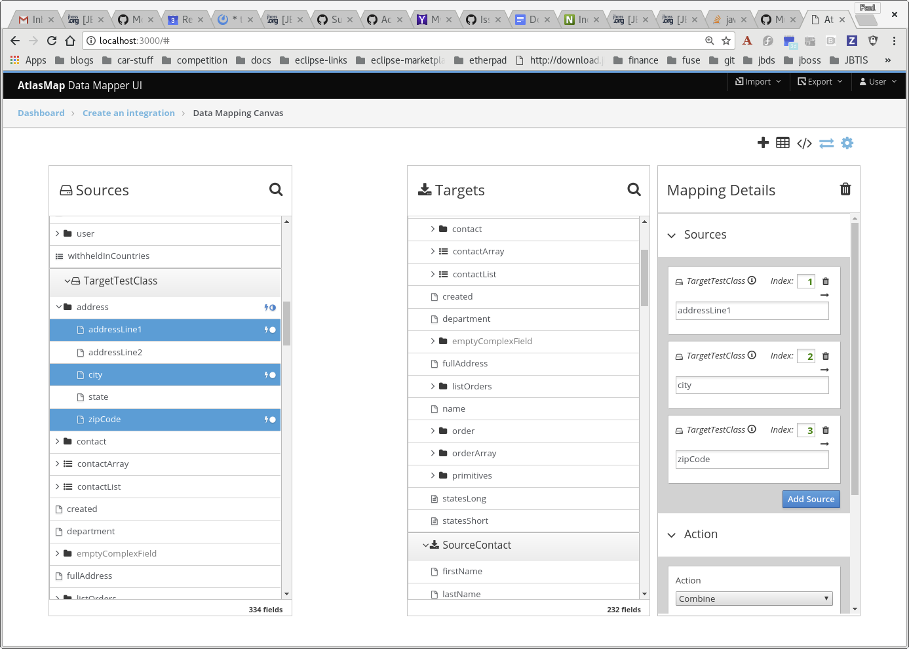Screen dimensions: 909x649
Task: Open the Create an integration breadcrumb link
Action: [x=128, y=113]
